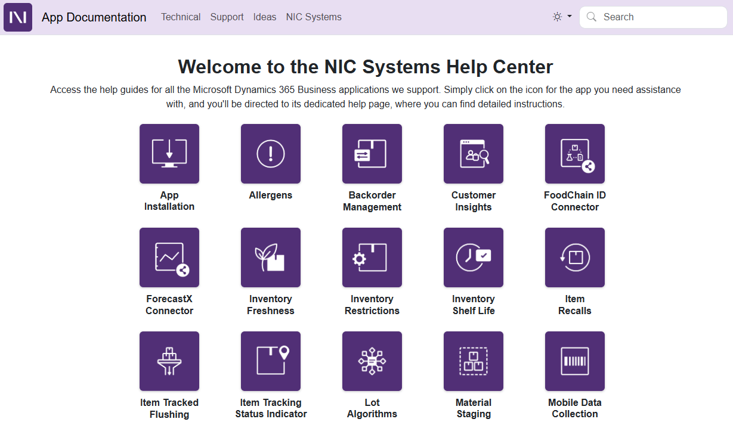Select the Customer Insights icon
The image size is (733, 422).
click(474, 154)
